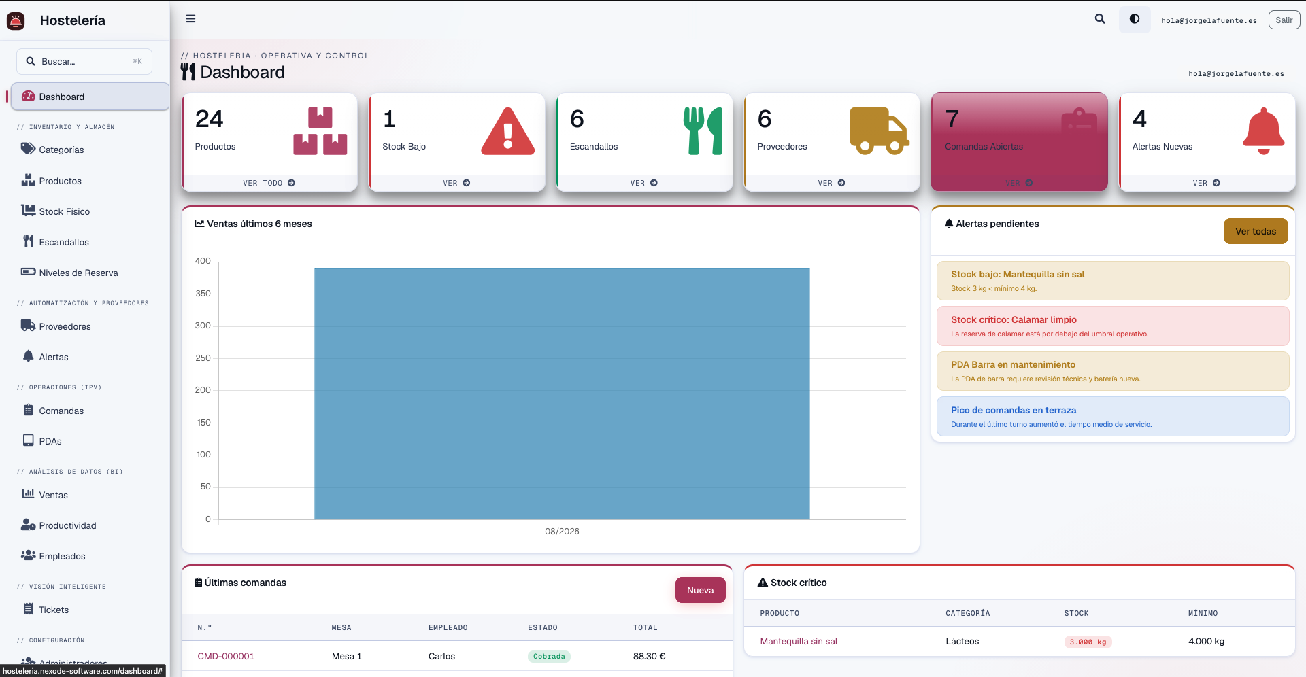Click the Hostelería logo icon
The height and width of the screenshot is (677, 1306).
(16, 21)
